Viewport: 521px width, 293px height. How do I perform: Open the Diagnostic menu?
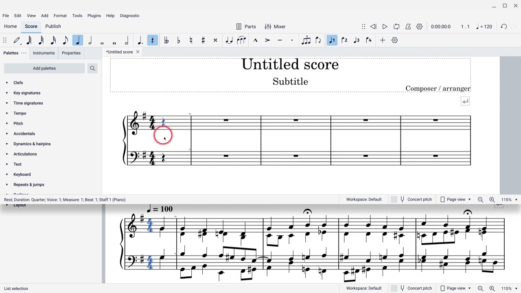(130, 15)
